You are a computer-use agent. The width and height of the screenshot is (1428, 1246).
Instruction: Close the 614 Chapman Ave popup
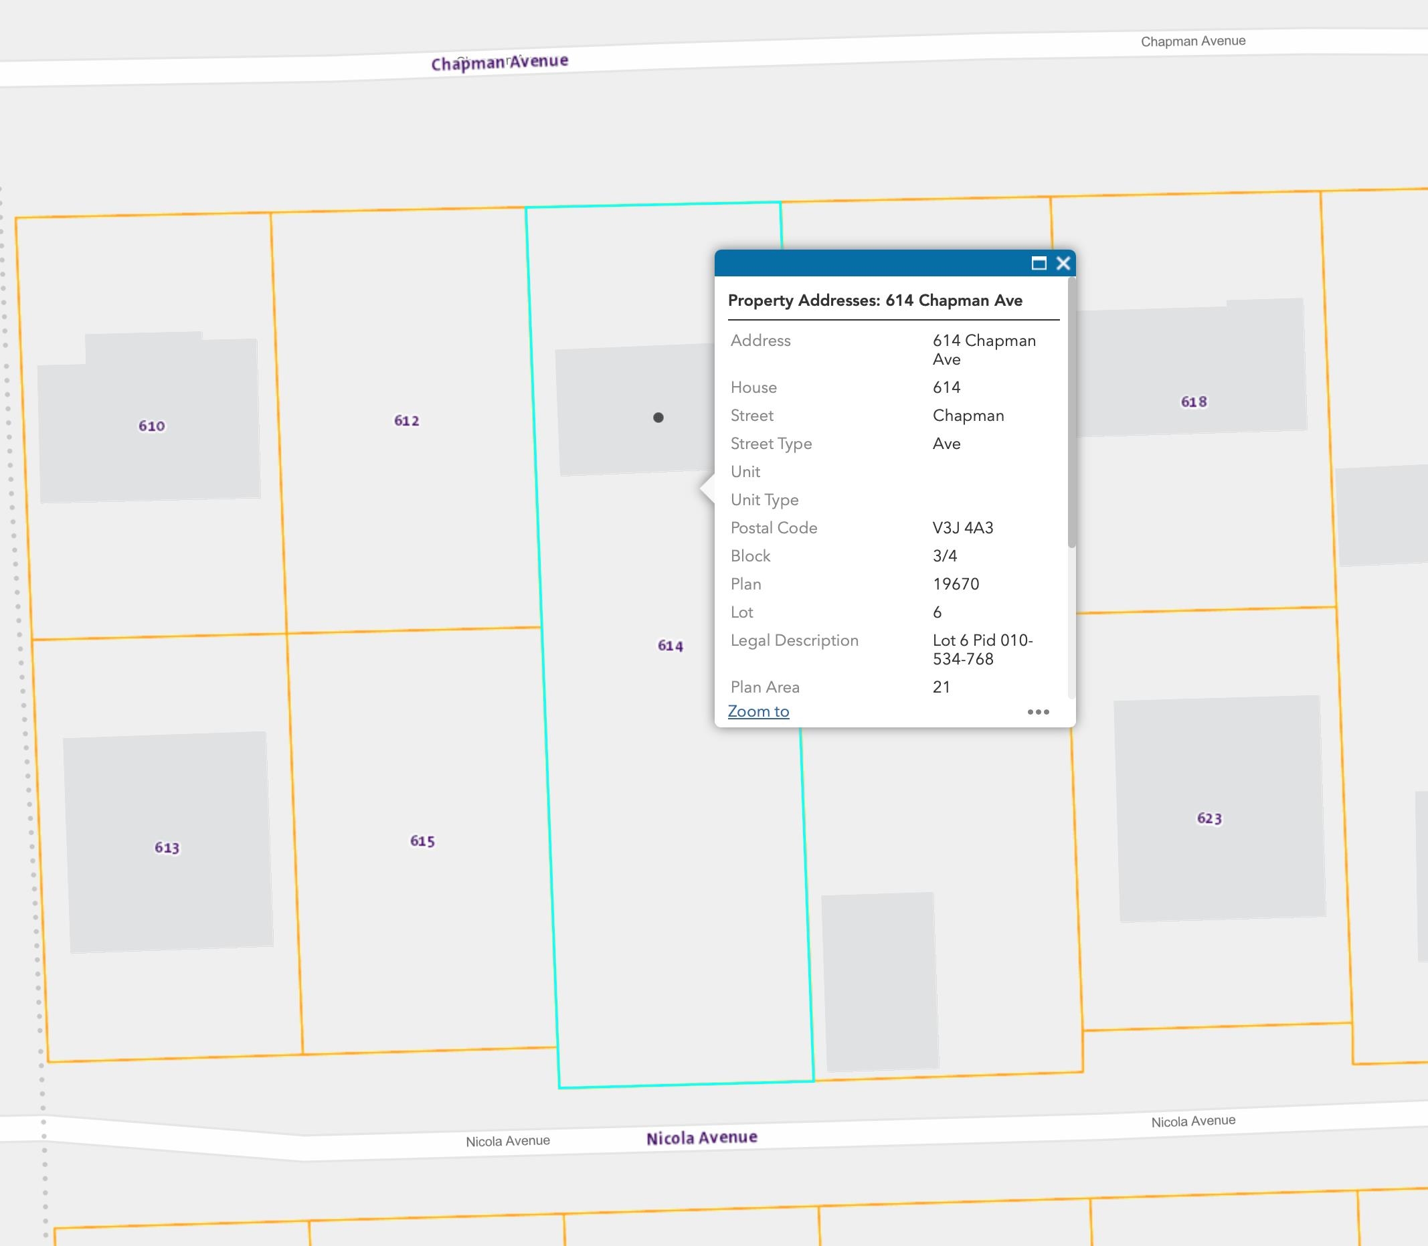click(1063, 263)
